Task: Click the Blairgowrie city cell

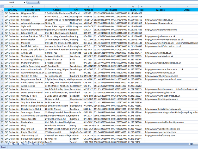Action: click(x=76, y=106)
